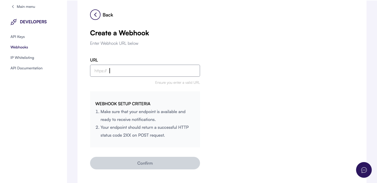This screenshot has width=377, height=183.
Task: Click the API connector icon beside DEVELOPERS
Action: (x=14, y=22)
